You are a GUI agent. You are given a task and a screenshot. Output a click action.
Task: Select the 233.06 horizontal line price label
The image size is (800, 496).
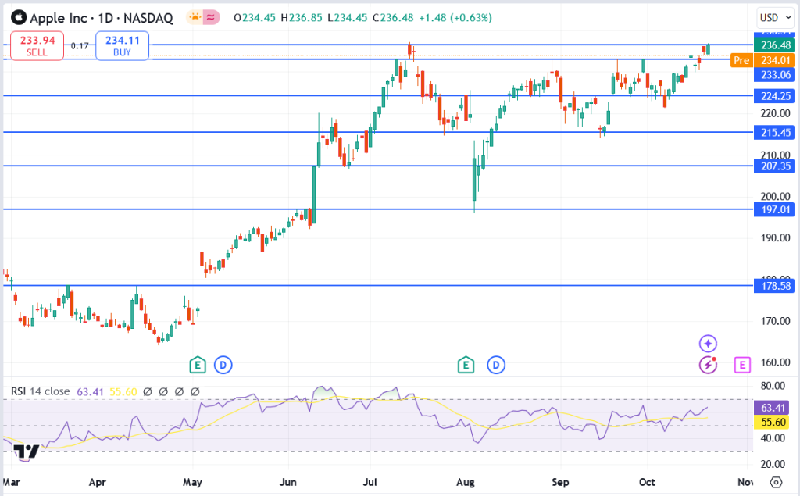pos(774,75)
